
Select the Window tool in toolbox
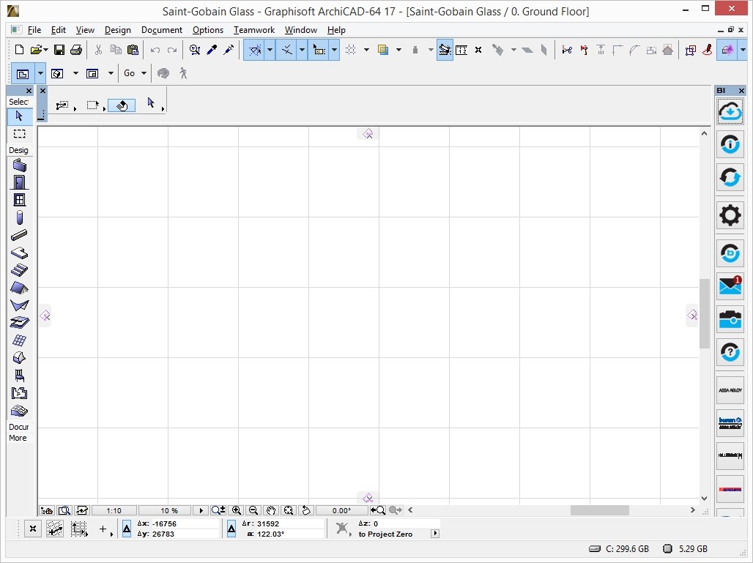[x=19, y=200]
